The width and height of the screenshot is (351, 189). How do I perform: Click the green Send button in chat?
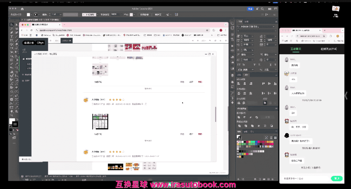(x=337, y=178)
